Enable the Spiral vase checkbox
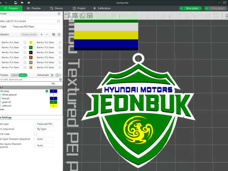Image resolution: width=228 pixels, height=171 pixels. point(35,134)
